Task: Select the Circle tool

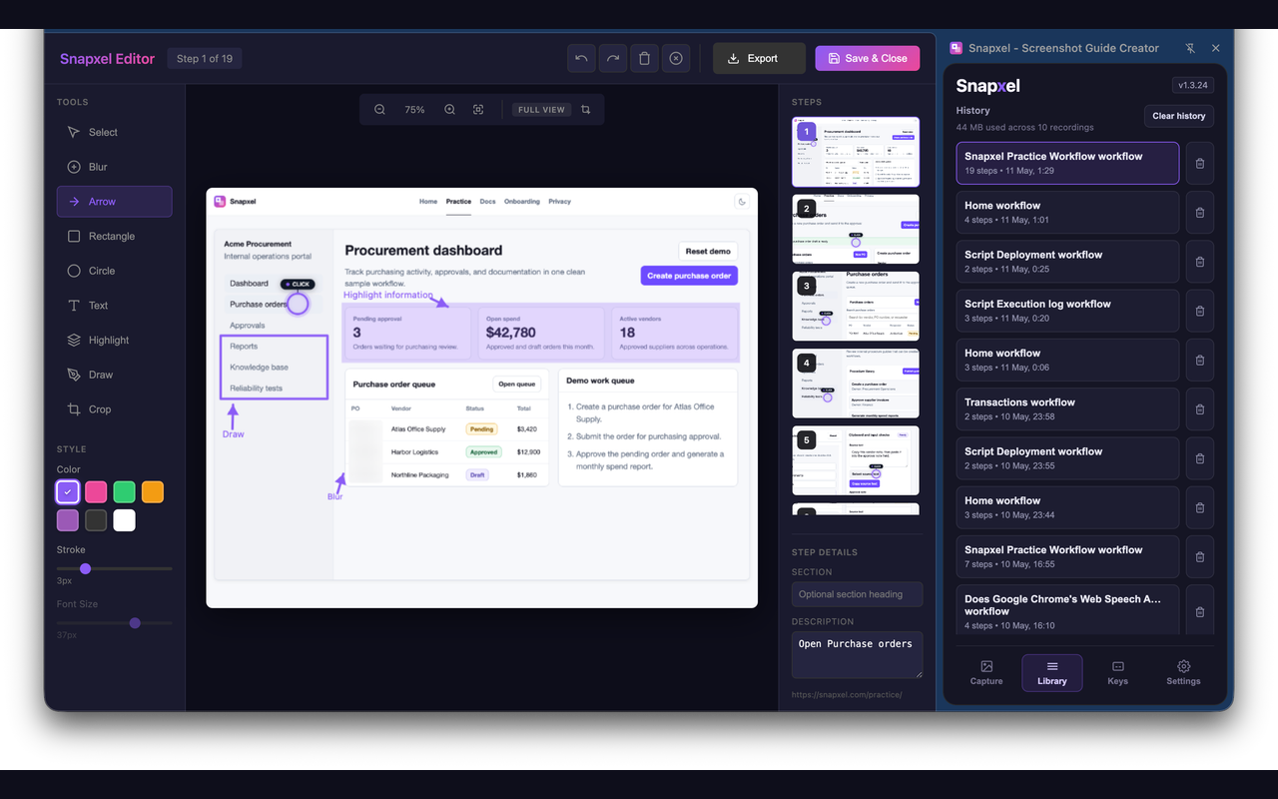Action: click(114, 271)
